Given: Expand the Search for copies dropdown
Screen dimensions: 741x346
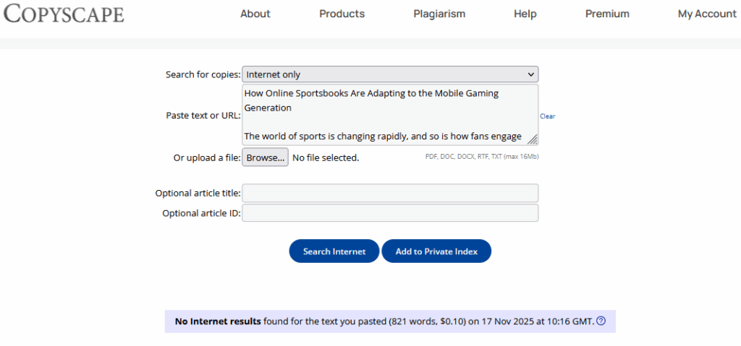Looking at the screenshot, I should coord(390,74).
